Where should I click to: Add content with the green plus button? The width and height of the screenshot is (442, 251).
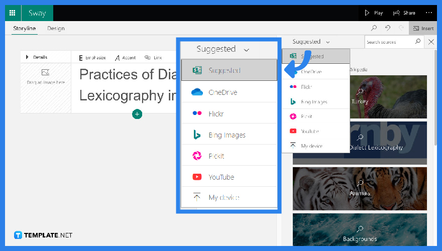(137, 114)
